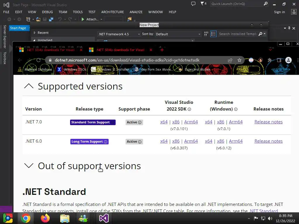Open a new Chrome tab with plus button
Viewport: 299px width, 224px height.
pos(162,50)
